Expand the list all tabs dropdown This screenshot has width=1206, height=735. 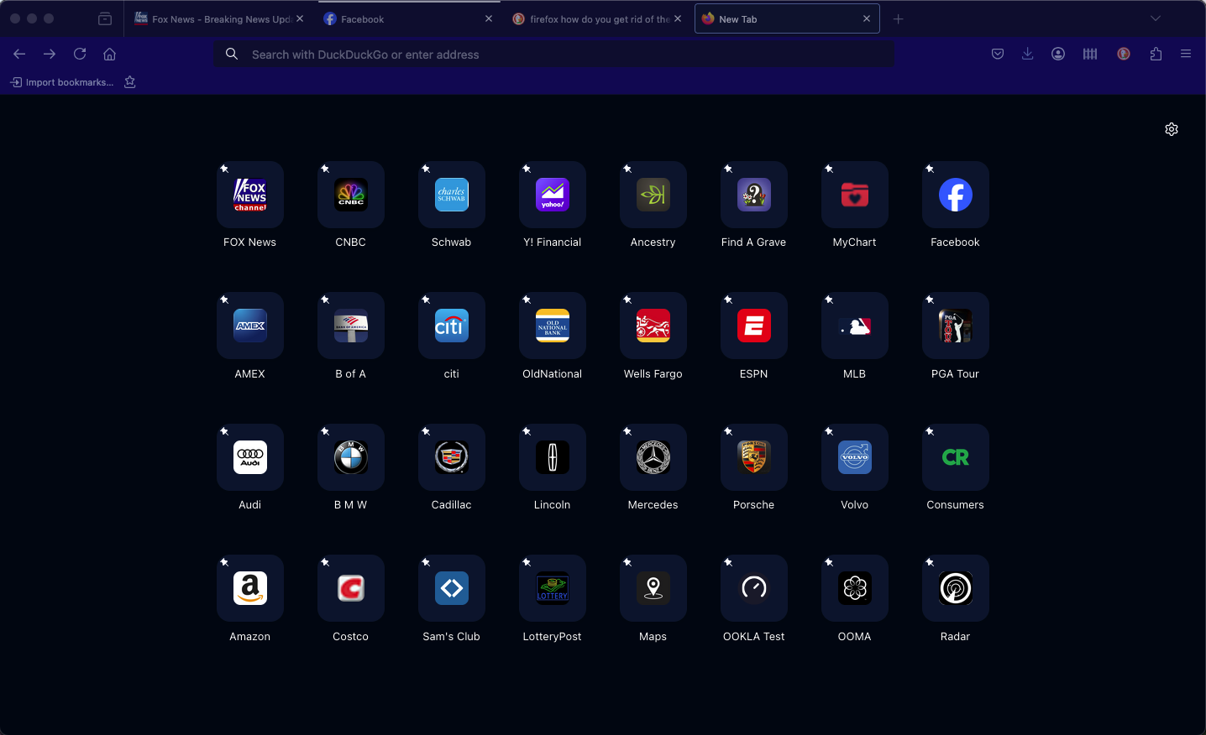(1156, 18)
